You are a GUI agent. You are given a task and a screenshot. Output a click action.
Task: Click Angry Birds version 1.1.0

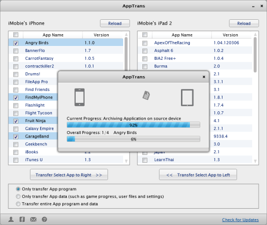[89, 43]
